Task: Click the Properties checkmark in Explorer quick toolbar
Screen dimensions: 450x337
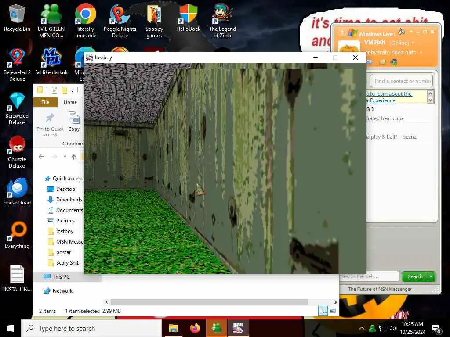Action: tap(54, 90)
